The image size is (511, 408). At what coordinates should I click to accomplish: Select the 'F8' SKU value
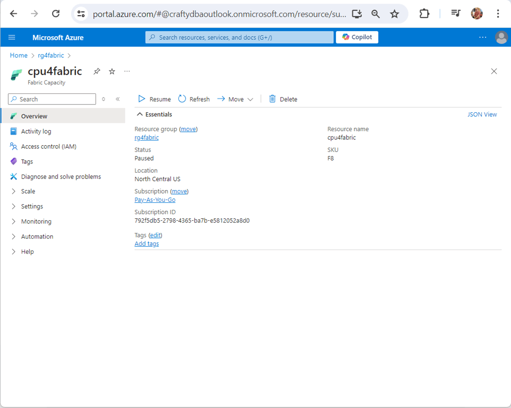(x=330, y=158)
